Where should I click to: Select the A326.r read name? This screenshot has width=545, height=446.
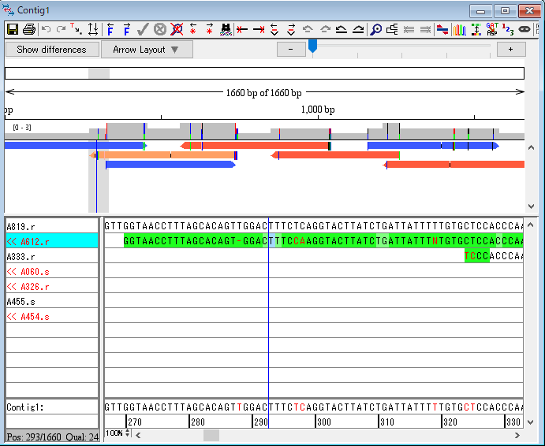pyautogui.click(x=28, y=287)
